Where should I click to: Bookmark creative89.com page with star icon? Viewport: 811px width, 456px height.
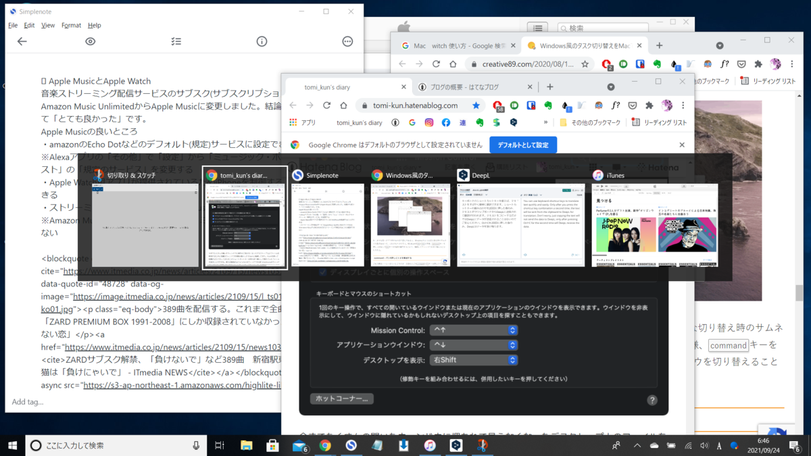coord(585,64)
